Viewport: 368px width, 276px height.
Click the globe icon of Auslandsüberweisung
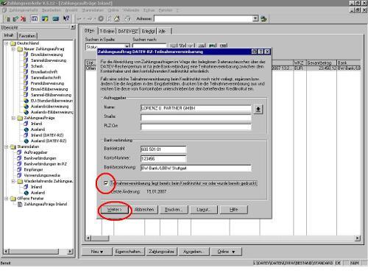[26, 106]
